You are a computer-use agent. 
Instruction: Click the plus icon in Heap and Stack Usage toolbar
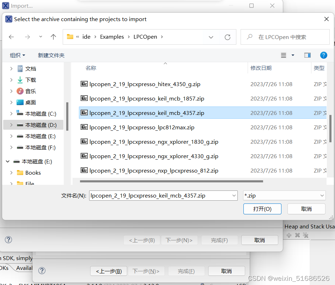tap(289, 235)
